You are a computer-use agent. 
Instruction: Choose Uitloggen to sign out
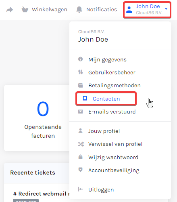[101, 189]
